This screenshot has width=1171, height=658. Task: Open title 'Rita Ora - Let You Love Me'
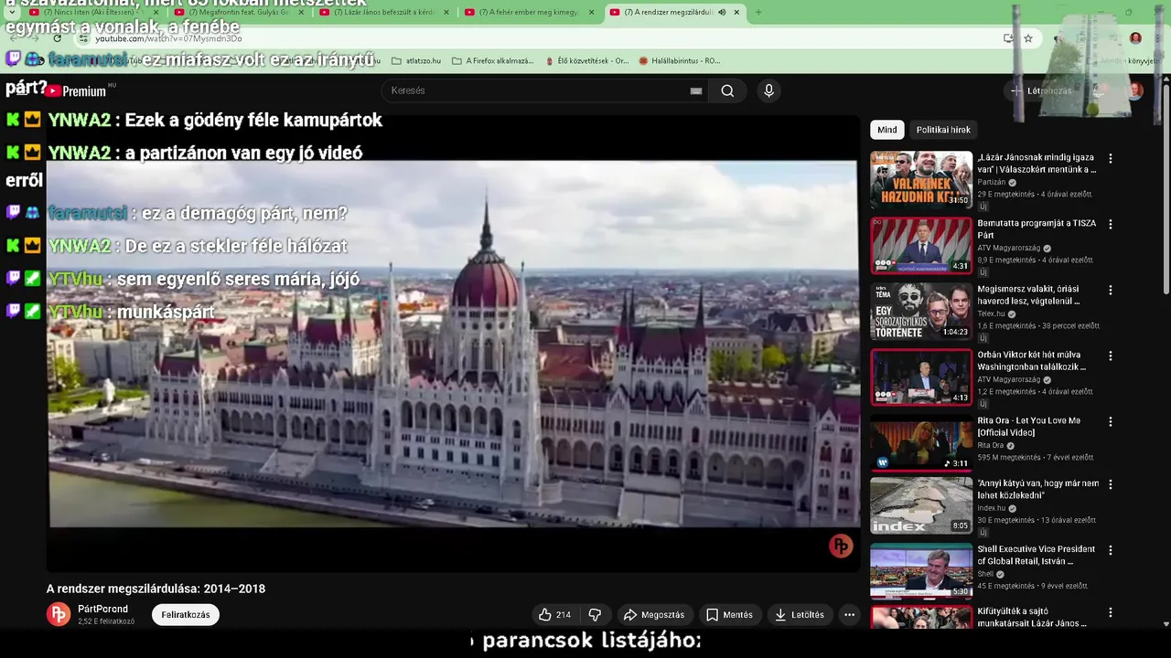point(1029,427)
